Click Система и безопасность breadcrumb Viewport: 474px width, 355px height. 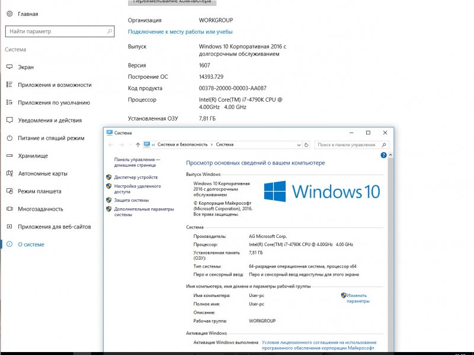pyautogui.click(x=182, y=144)
